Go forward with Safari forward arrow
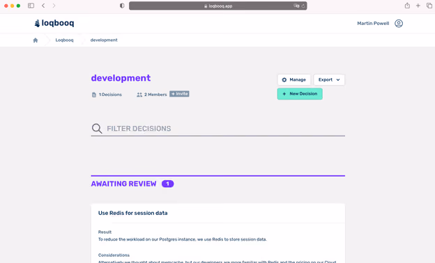Image resolution: width=435 pixels, height=263 pixels. point(54,6)
